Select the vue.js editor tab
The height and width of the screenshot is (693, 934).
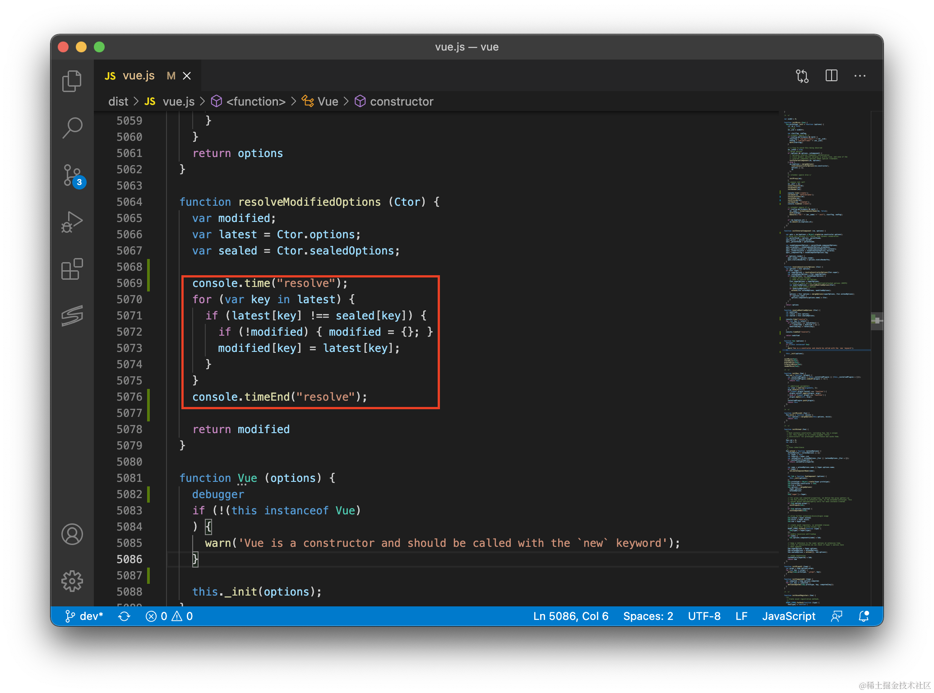click(x=138, y=76)
